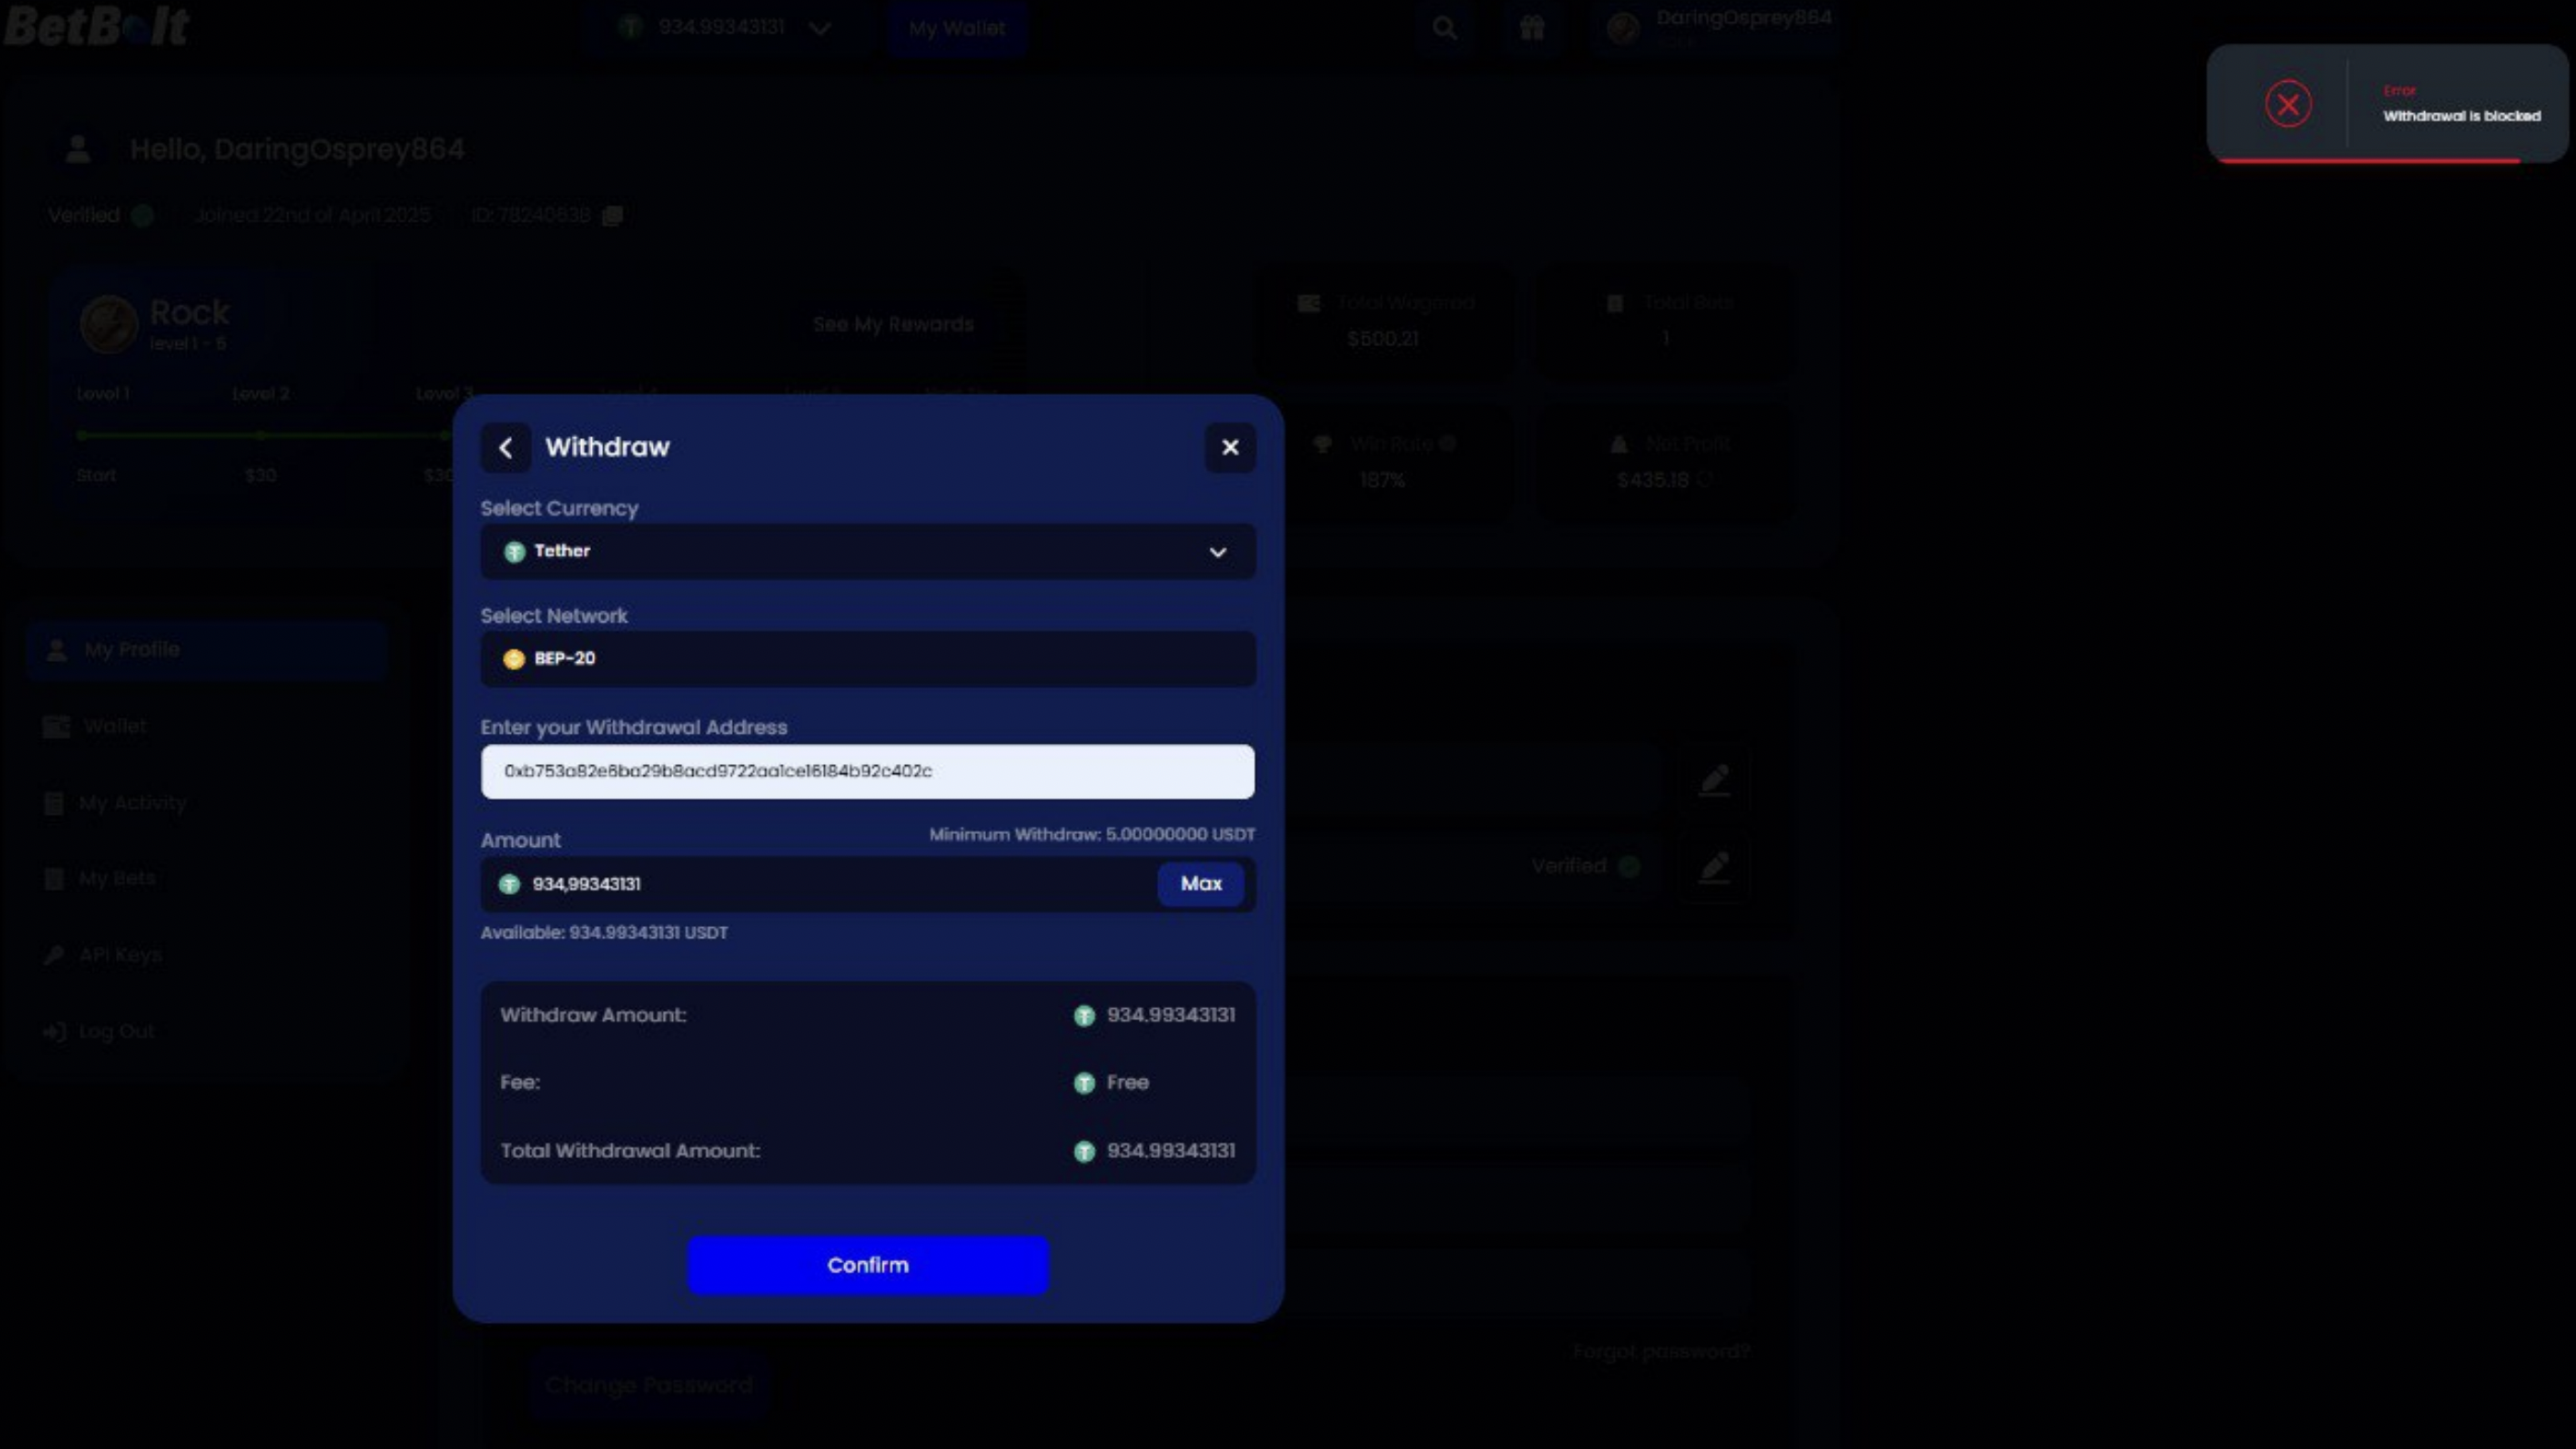2576x1449 pixels.
Task: Click the Select Network BEP-20 field
Action: (x=867, y=658)
